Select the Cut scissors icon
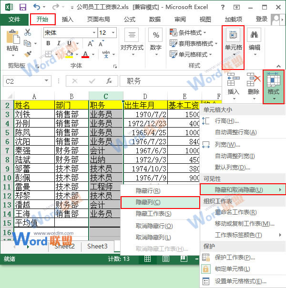Viewport: 286px width, 288px height. point(28,33)
